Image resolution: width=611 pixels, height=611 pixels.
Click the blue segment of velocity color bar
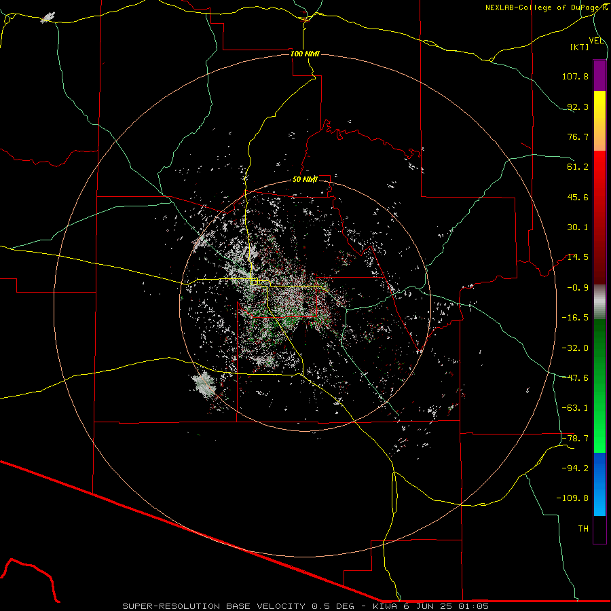599,484
